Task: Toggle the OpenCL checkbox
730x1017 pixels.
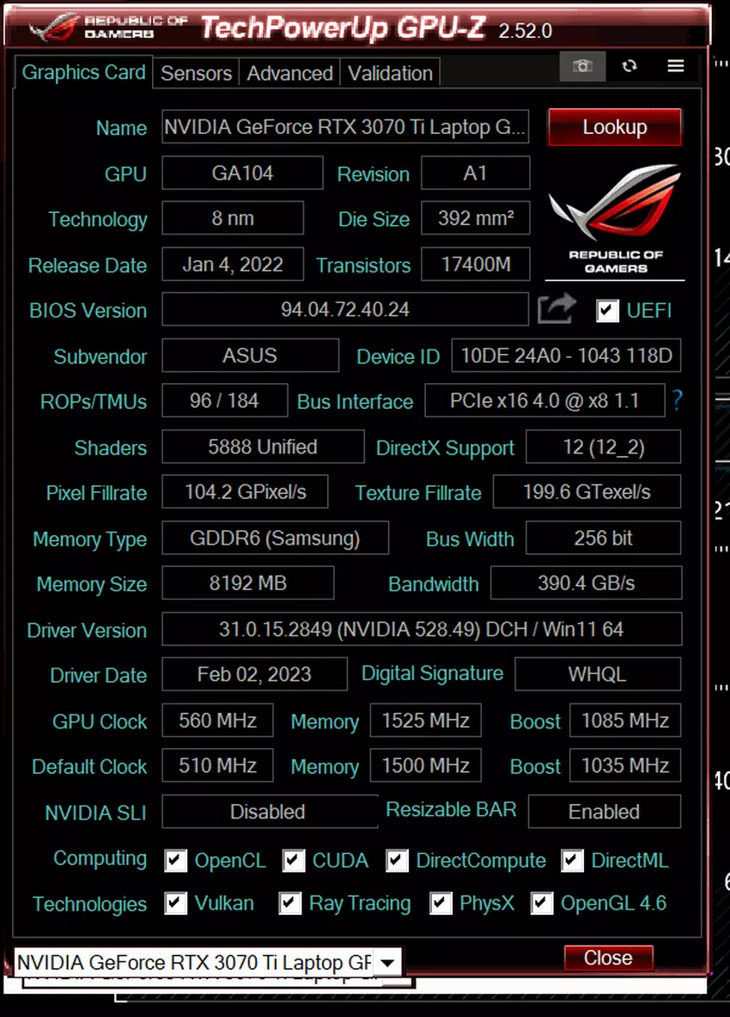Action: pos(176,861)
